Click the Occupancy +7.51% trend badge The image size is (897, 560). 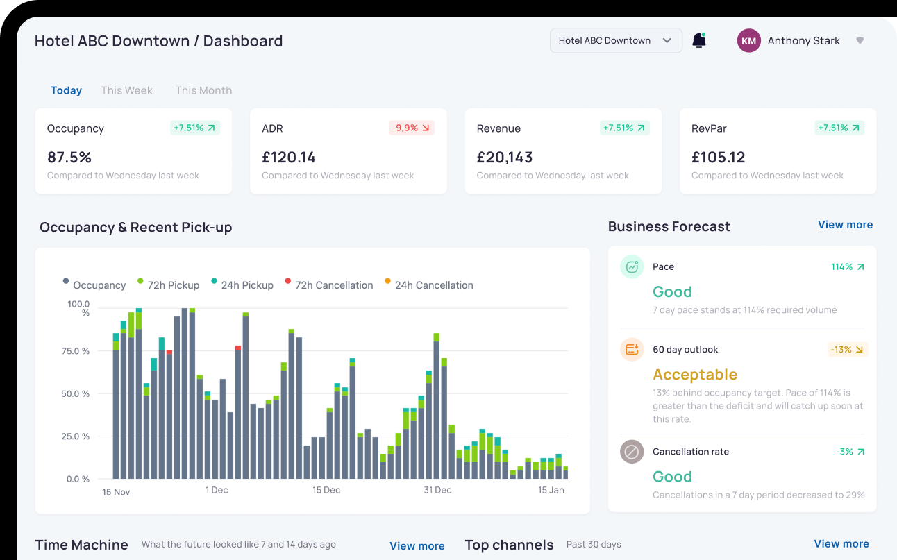(195, 128)
